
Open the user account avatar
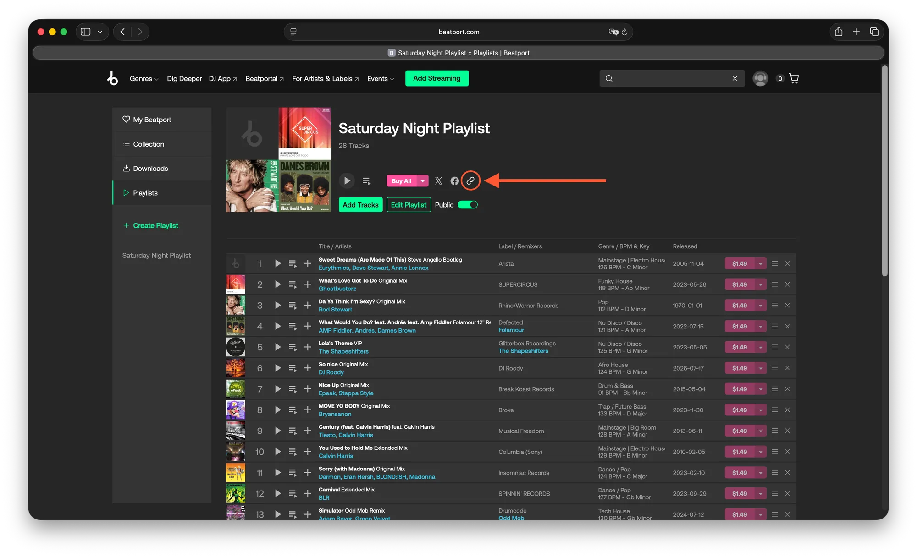click(760, 78)
